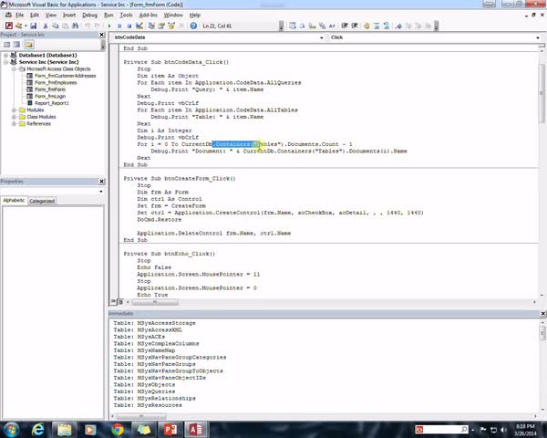Open the Debug menu
This screenshot has width=547, height=438.
tap(88, 15)
